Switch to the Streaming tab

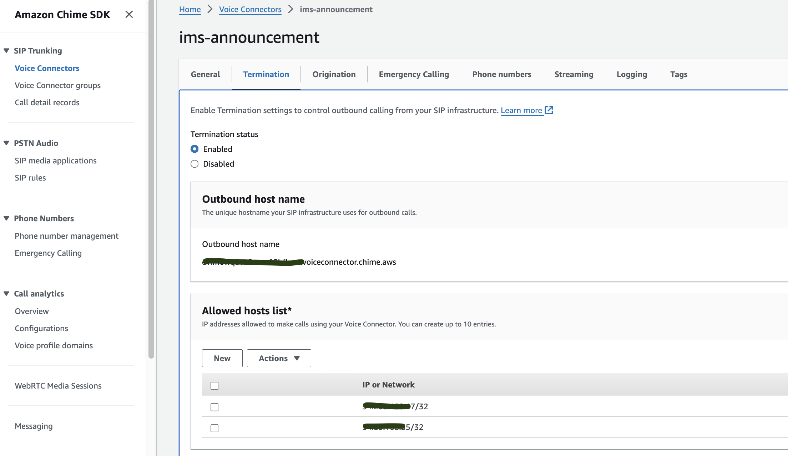click(573, 74)
